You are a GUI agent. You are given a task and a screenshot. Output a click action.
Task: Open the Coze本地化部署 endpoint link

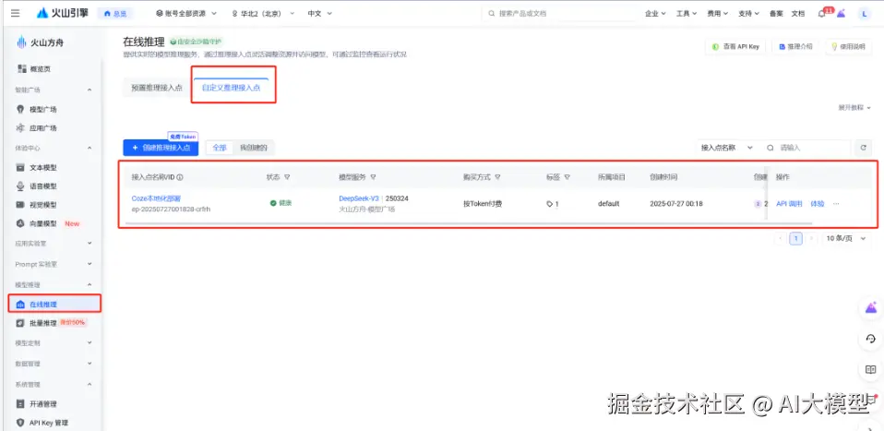[156, 198]
